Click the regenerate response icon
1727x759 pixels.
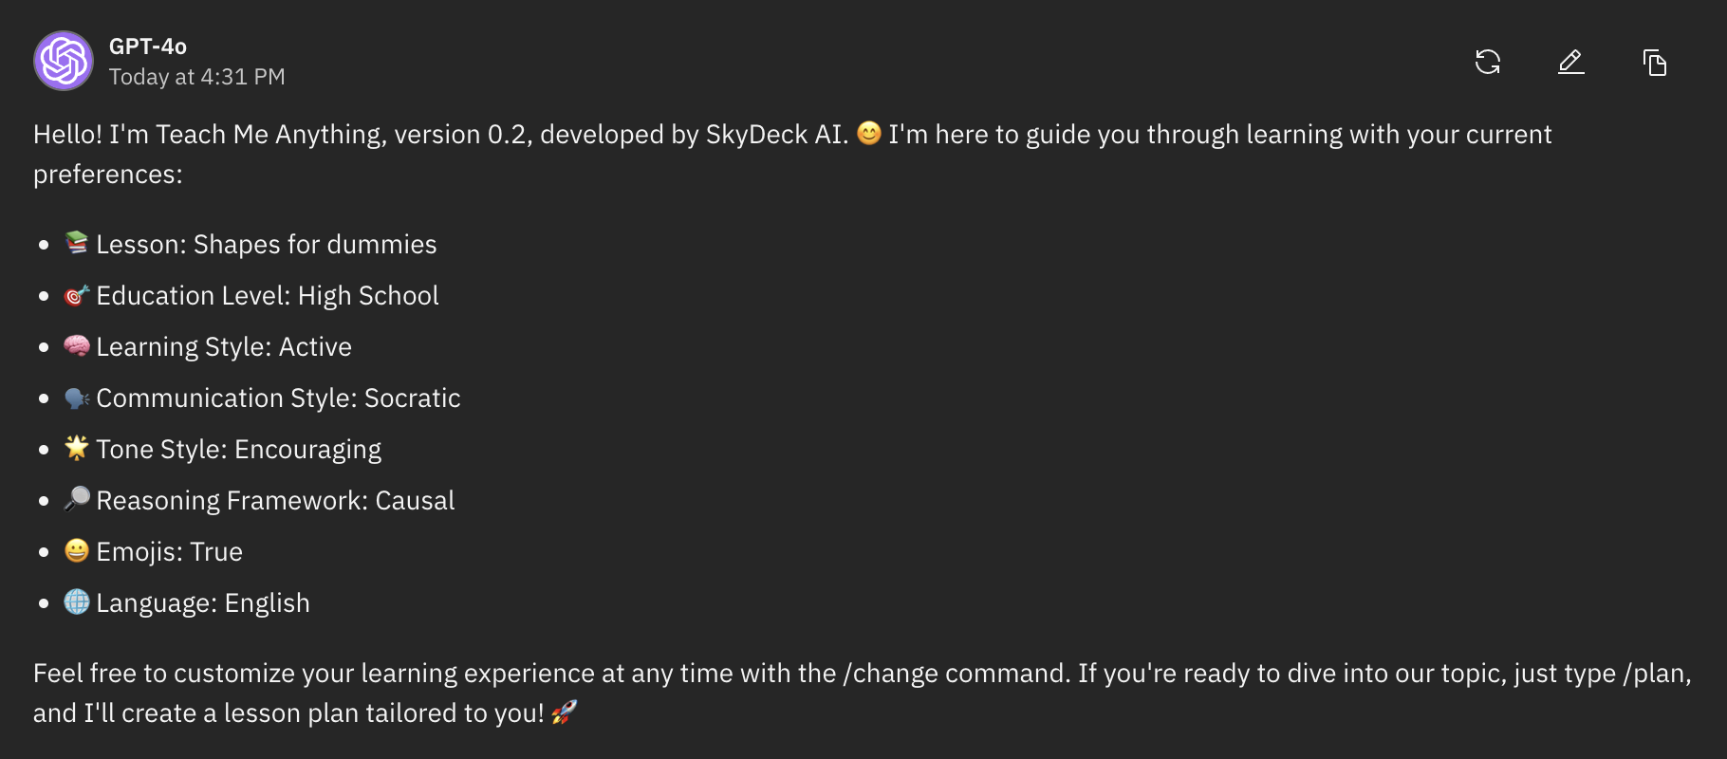(x=1488, y=63)
